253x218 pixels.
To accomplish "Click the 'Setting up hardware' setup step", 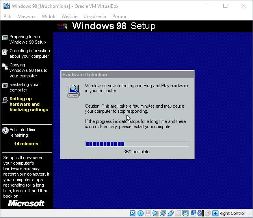I will 29,104.
